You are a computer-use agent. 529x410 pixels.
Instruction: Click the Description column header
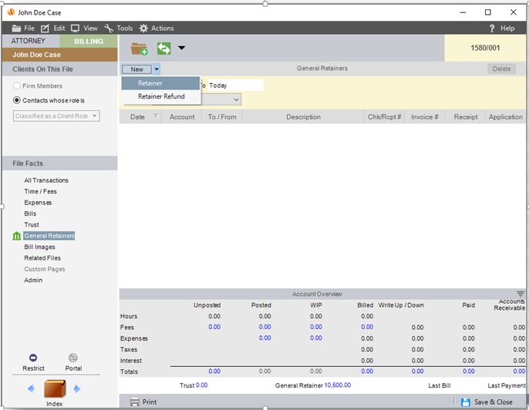[303, 116]
